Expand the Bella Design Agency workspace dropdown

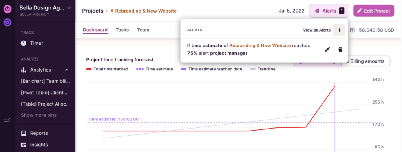pyautogui.click(x=69, y=8)
